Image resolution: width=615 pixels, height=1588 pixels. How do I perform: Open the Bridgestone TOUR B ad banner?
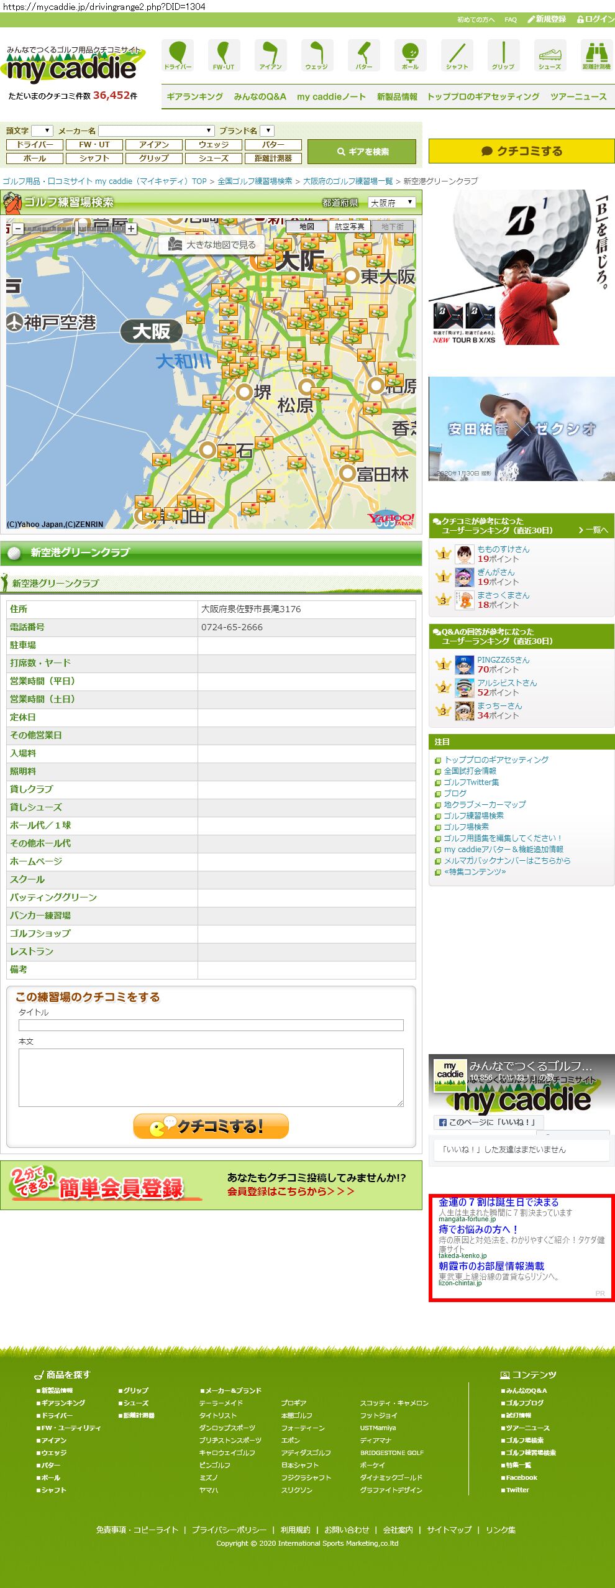522,267
